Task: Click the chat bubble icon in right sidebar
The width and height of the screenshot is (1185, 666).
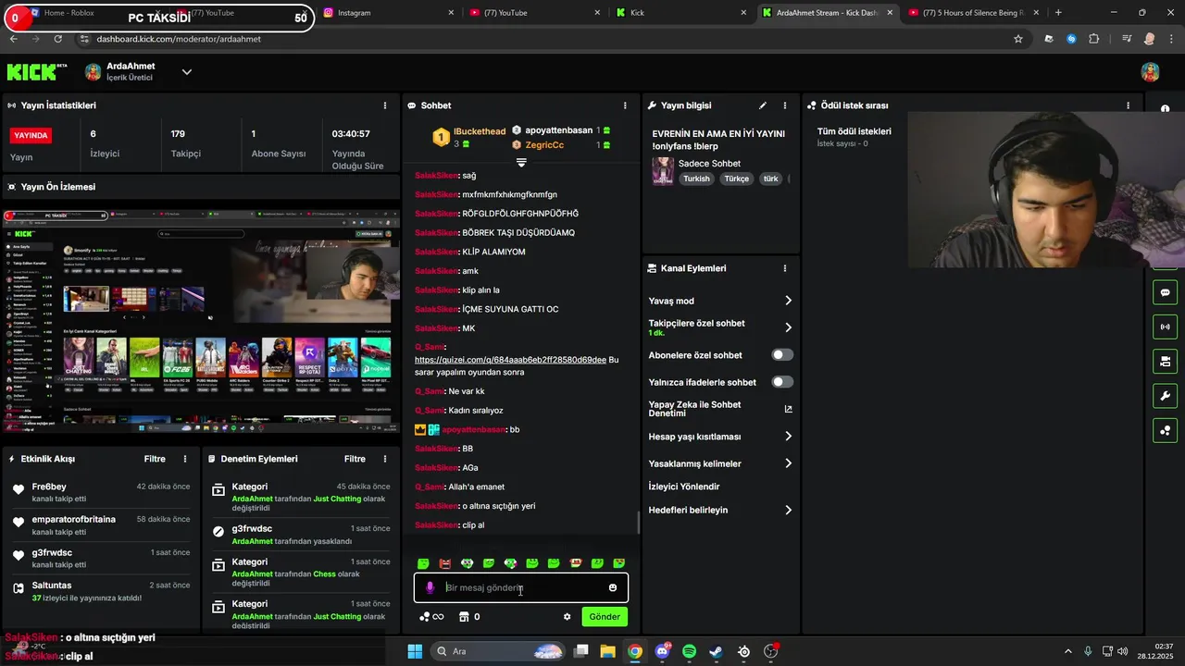Action: [1165, 292]
